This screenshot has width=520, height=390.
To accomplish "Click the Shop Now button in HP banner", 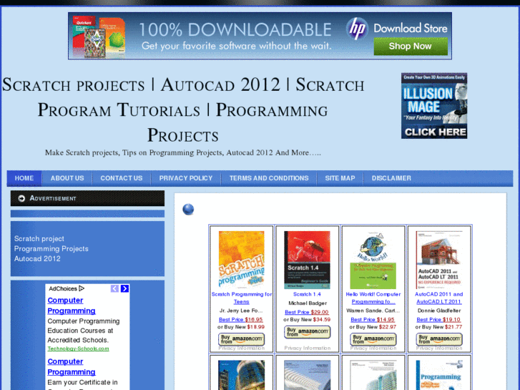I will coord(411,46).
